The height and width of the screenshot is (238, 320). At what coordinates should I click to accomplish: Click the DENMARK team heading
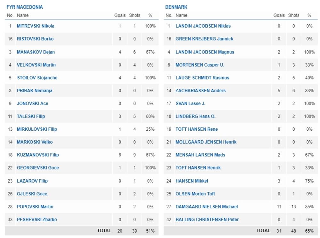tap(176, 7)
